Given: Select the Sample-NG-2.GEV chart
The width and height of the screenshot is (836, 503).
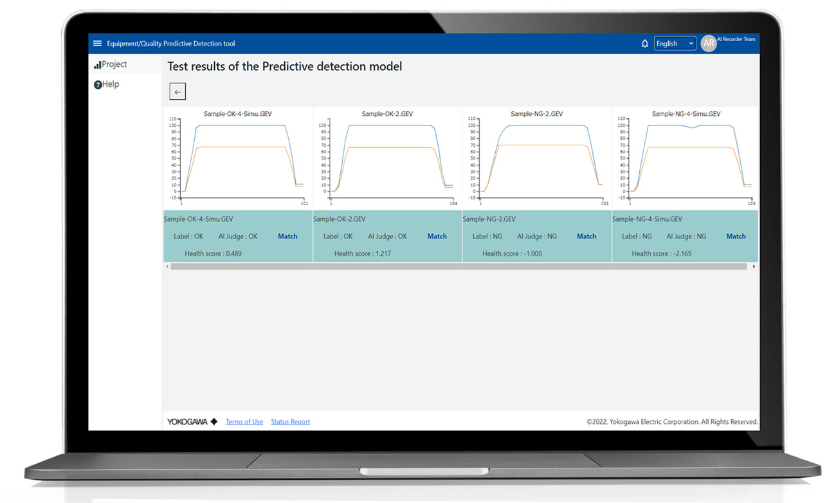Looking at the screenshot, I should (537, 158).
